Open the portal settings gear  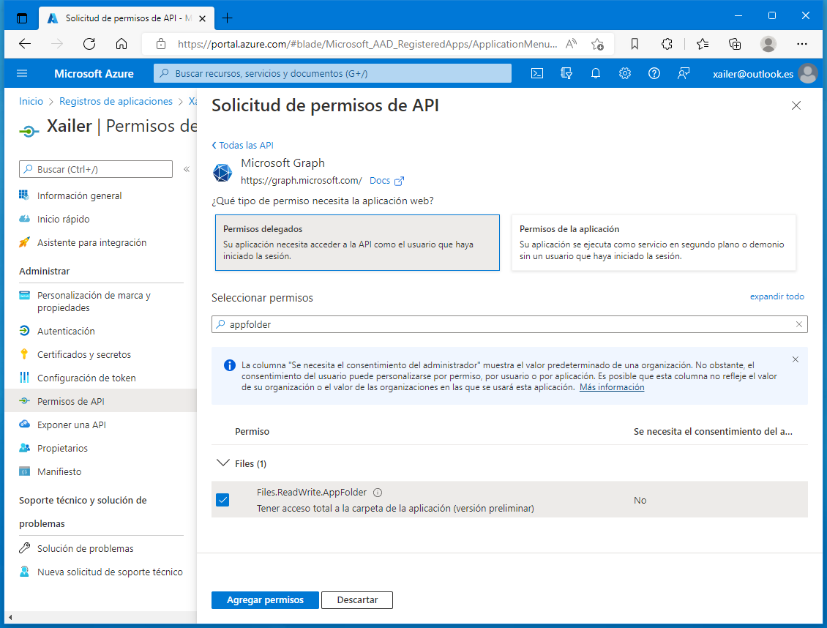coord(625,73)
